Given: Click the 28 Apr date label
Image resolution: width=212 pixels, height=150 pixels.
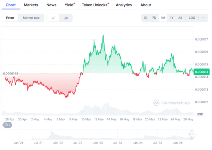Looking at the screenshot, I should 10,120.
